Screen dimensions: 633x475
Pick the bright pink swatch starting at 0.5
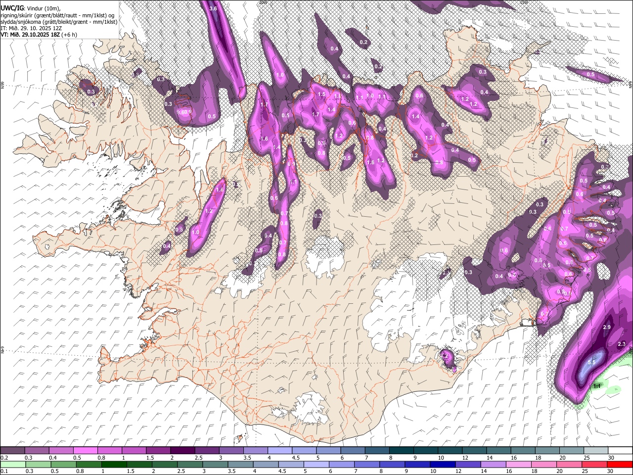click(x=85, y=450)
